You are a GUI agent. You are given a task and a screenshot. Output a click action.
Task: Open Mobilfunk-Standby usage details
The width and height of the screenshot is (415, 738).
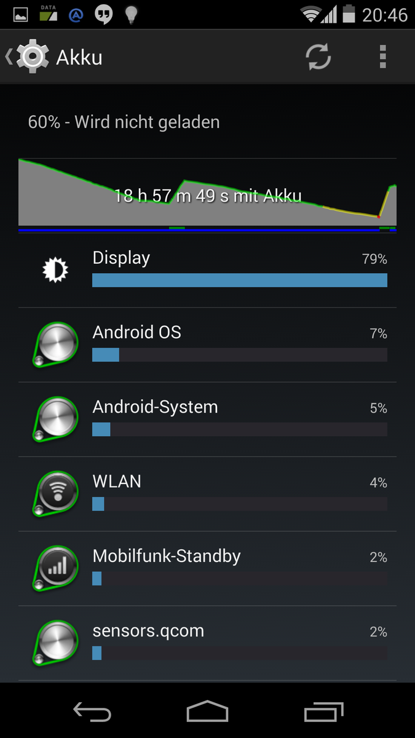pyautogui.click(x=207, y=568)
